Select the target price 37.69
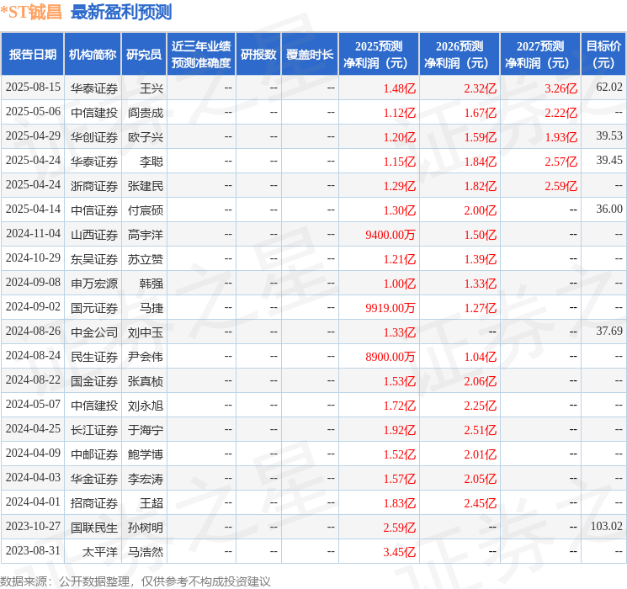Viewport: 627px width, 589px height. [609, 331]
